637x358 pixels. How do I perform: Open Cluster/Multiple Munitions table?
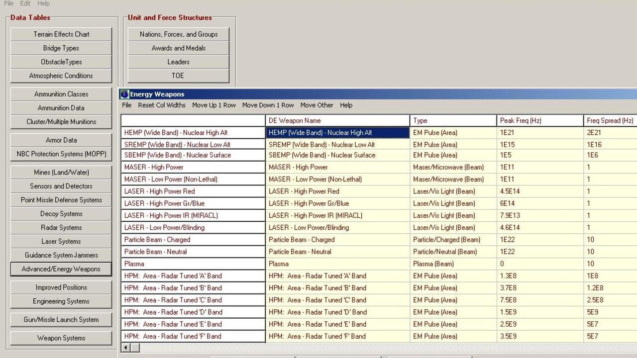[61, 122]
